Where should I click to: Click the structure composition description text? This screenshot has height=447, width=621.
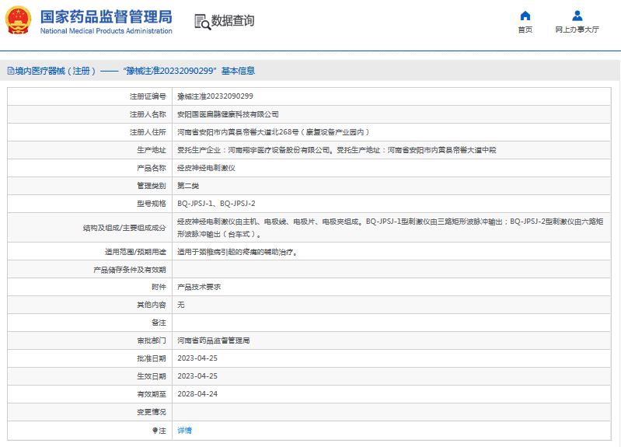click(390, 228)
